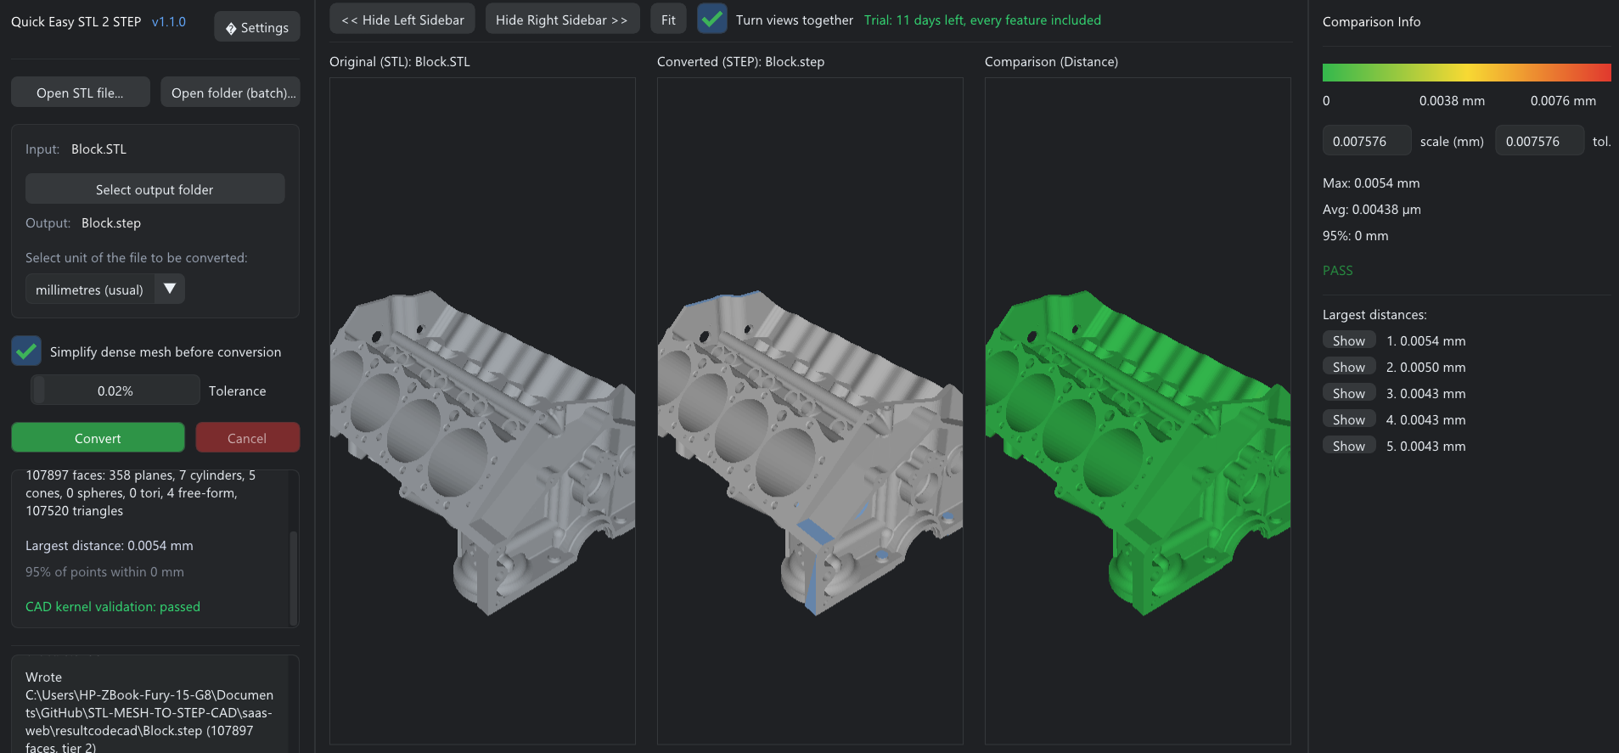Click the PASS result text
This screenshot has width=1619, height=753.
click(x=1337, y=270)
